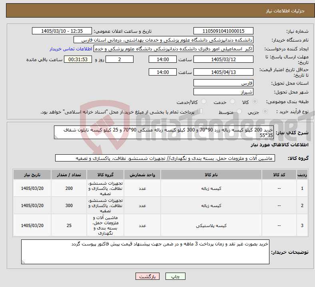This screenshot has height=287, width=315.
Task: Click the quantity cell 25
Action: 69,225
